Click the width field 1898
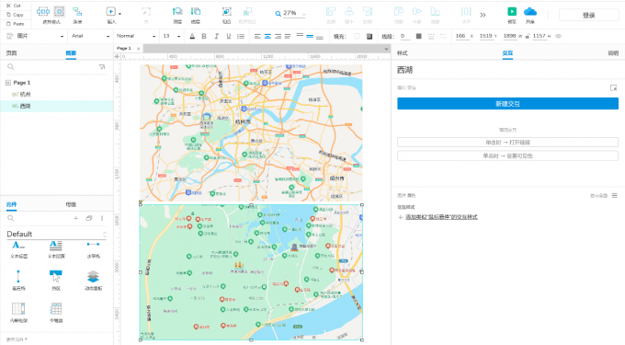 pyautogui.click(x=509, y=36)
